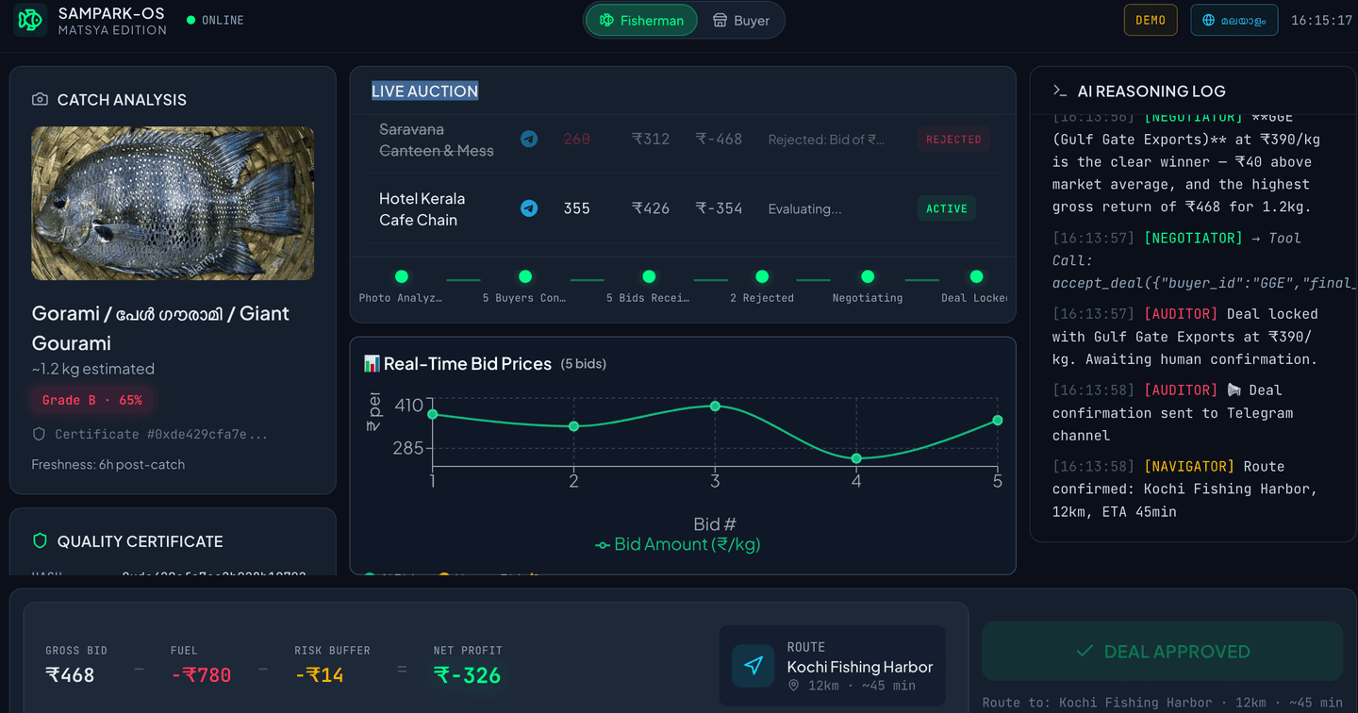Switch to Buyer mode
Screen dimensions: 1358x713
[x=741, y=21]
